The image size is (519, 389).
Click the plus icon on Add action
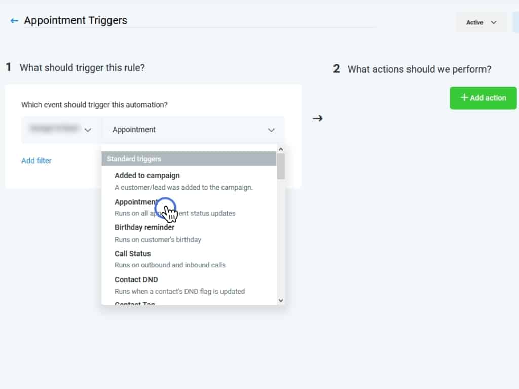[x=464, y=98]
